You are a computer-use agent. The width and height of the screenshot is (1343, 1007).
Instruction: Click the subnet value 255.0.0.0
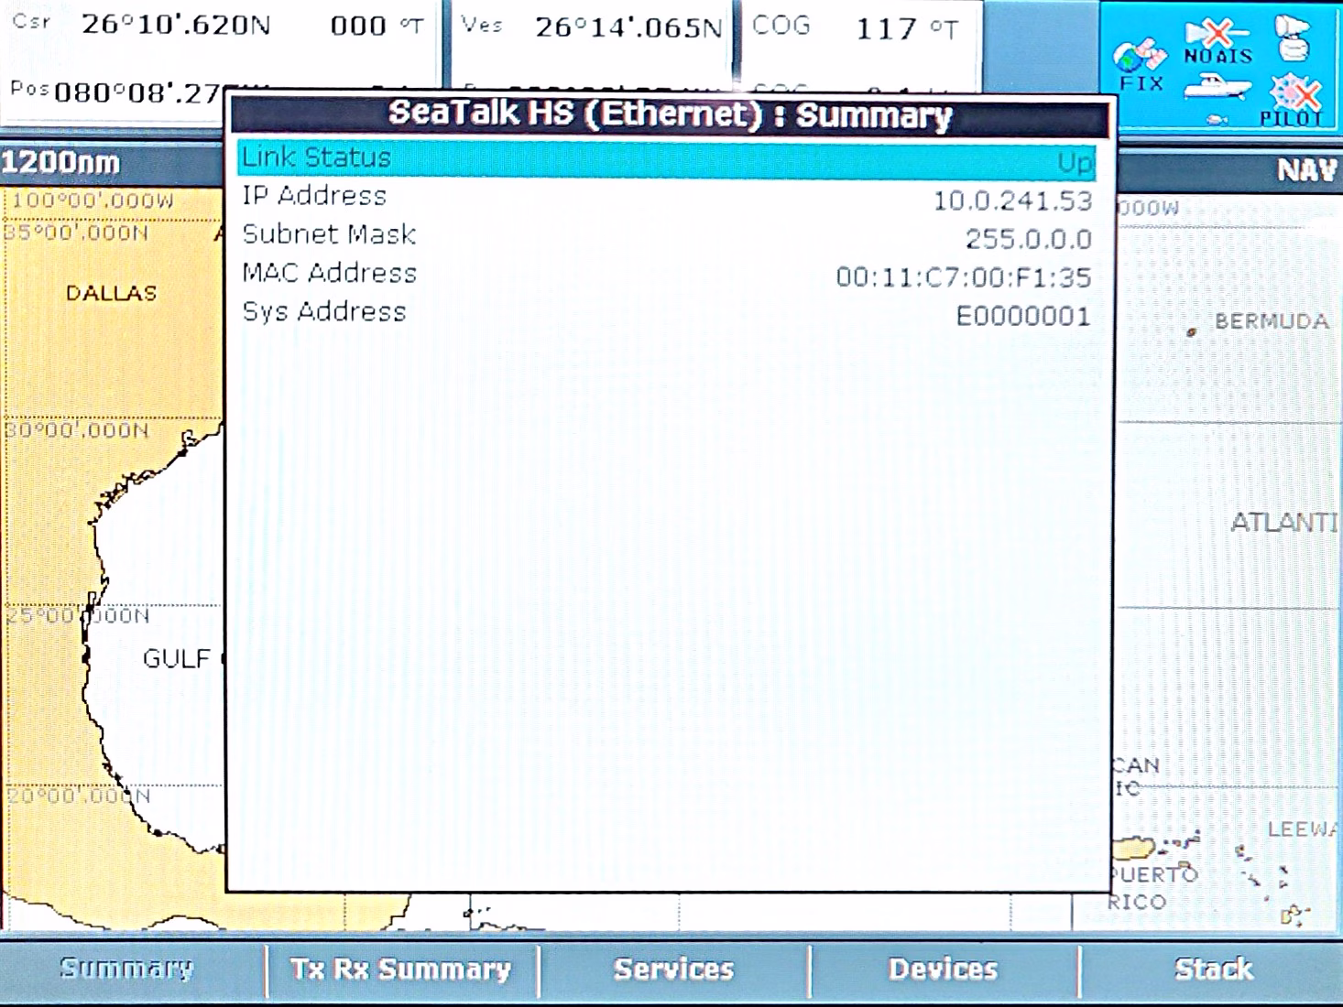click(x=1028, y=239)
